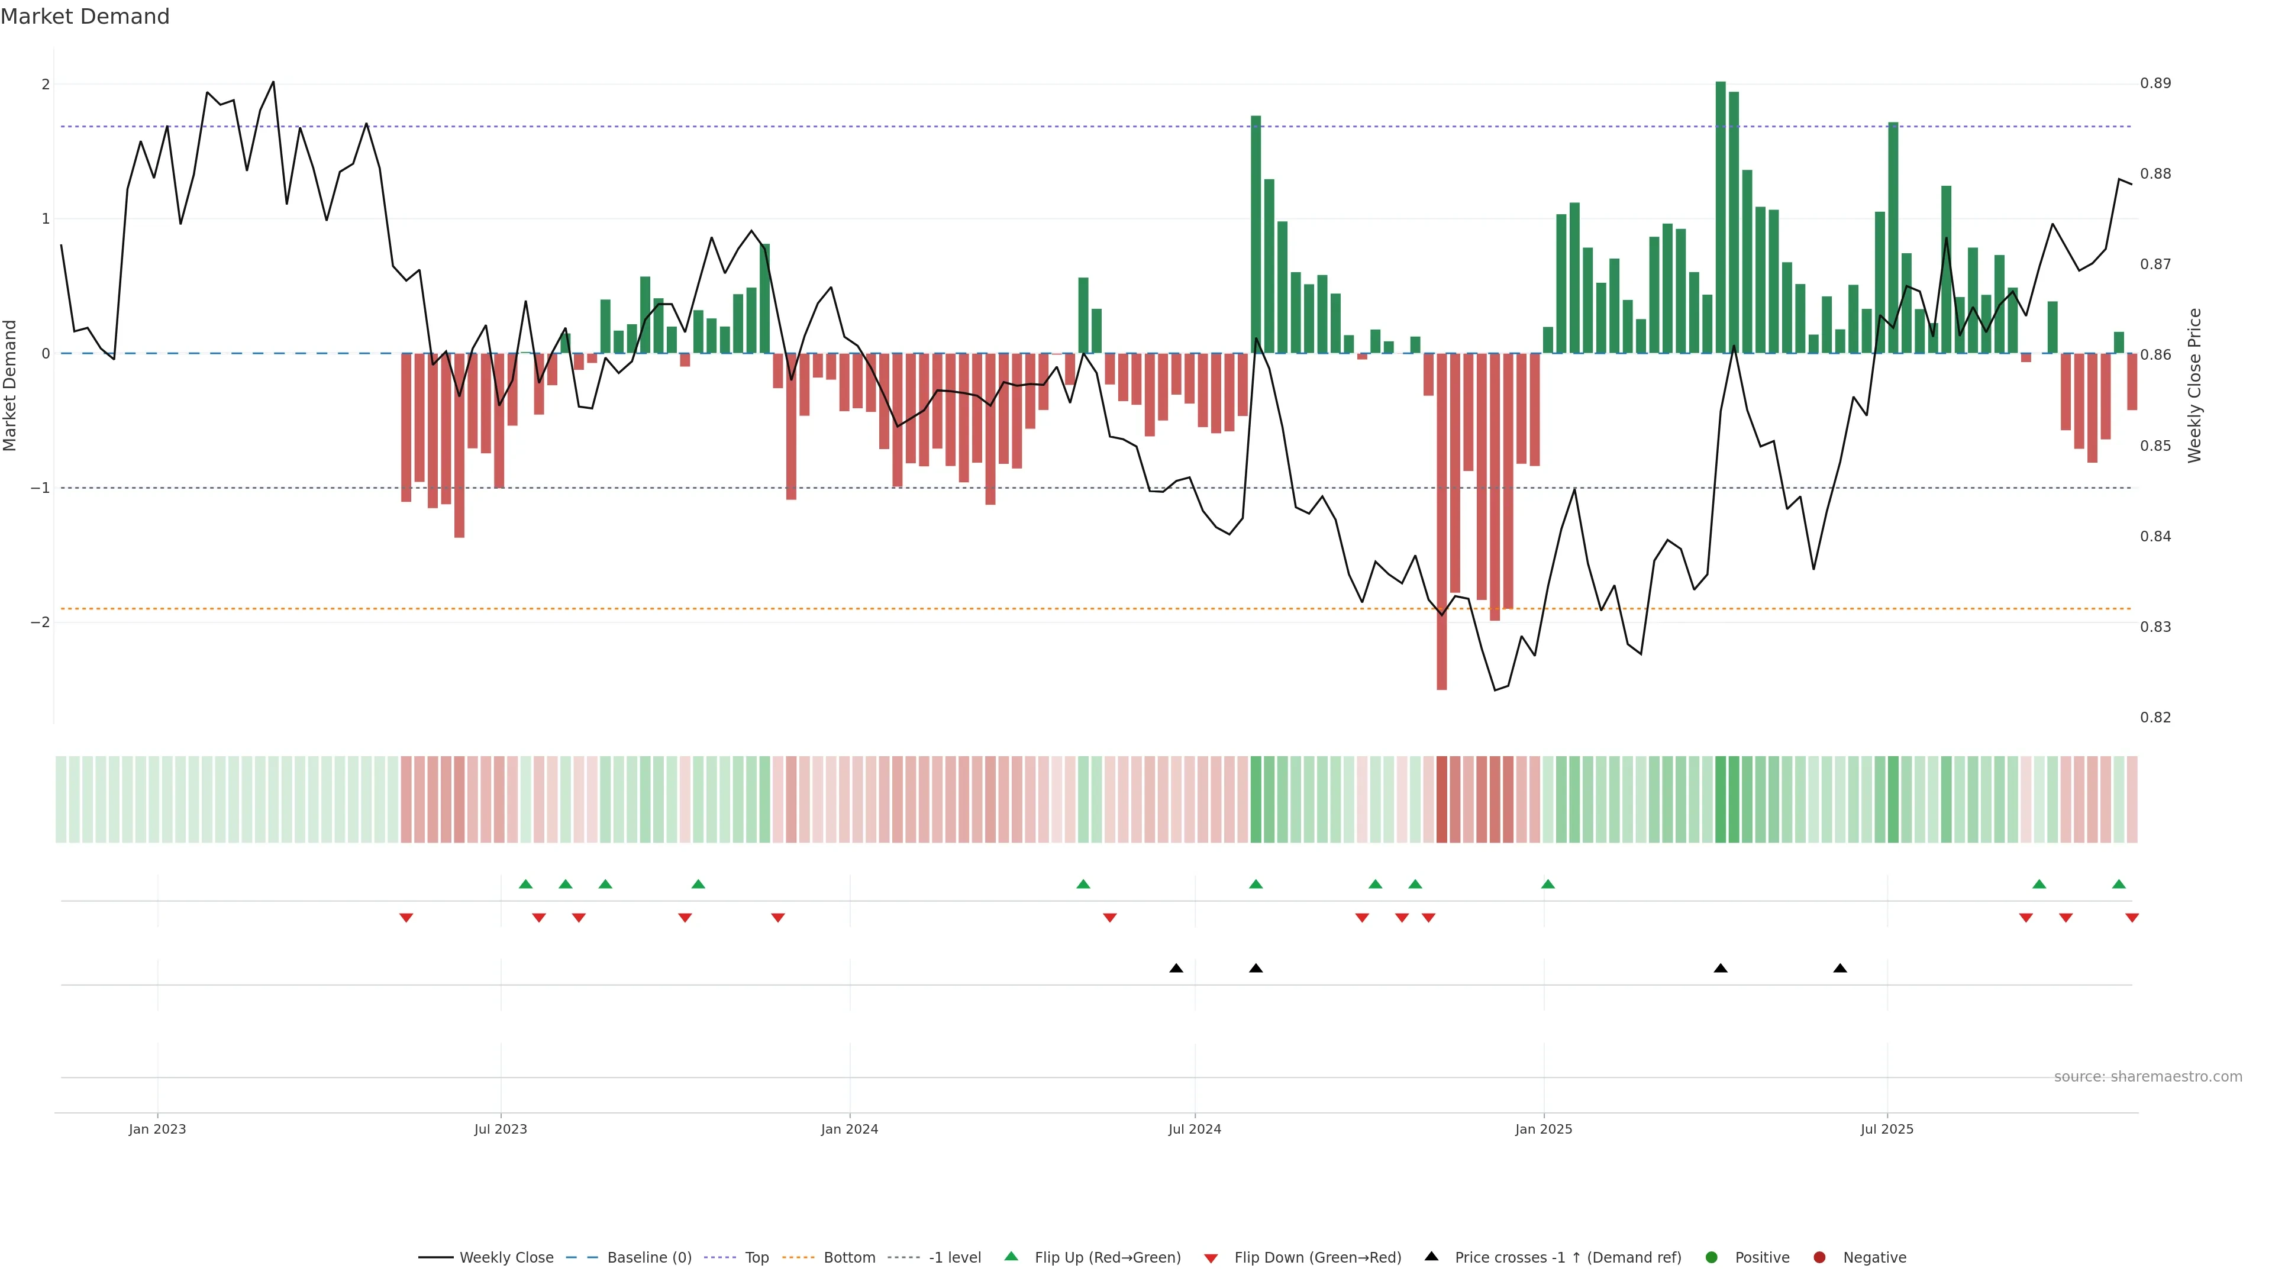The height and width of the screenshot is (1278, 2272).
Task: Click the Flip Down red triangle legend icon
Action: point(1211,1258)
